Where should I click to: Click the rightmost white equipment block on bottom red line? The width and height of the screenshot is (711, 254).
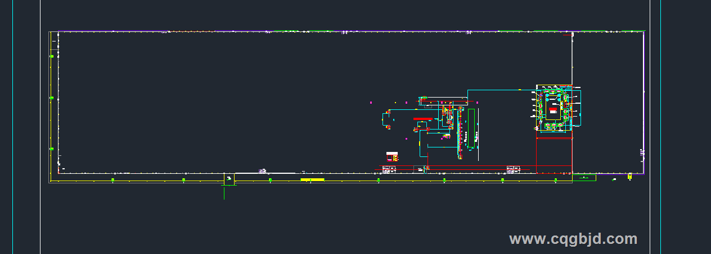tap(513, 169)
